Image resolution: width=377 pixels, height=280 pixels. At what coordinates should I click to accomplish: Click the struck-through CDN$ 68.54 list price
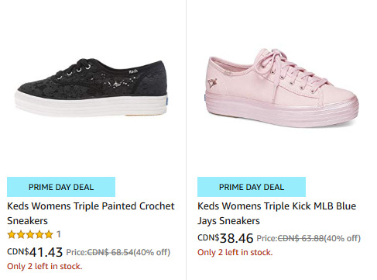coord(110,252)
